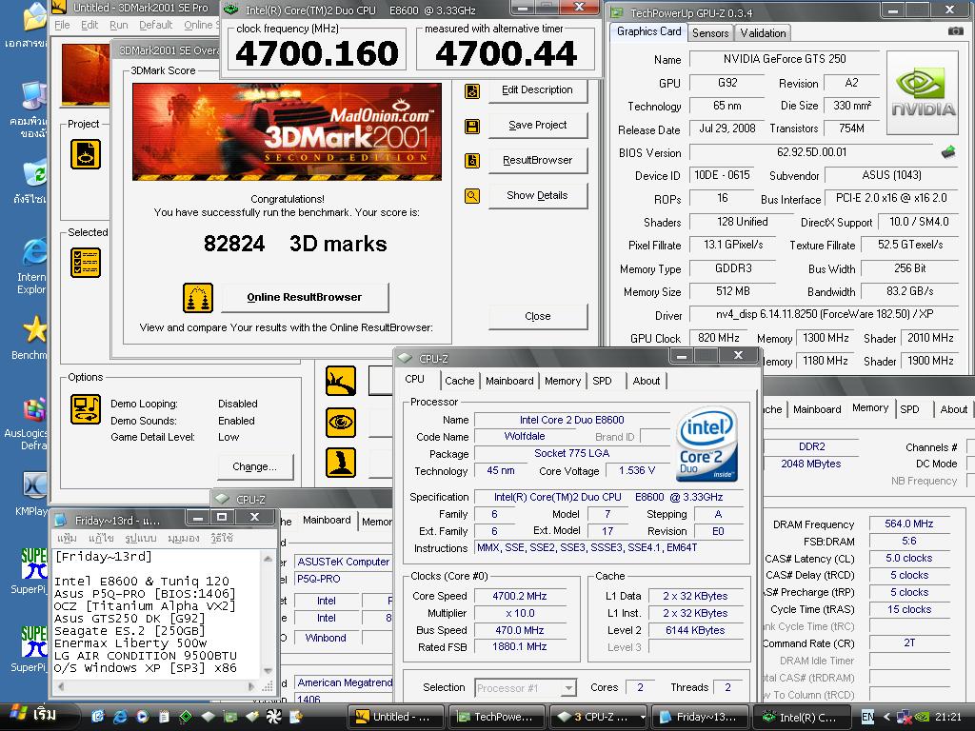Click the yellow joystick icon in 3DMark
This screenshot has height=731, width=975.
click(x=341, y=463)
